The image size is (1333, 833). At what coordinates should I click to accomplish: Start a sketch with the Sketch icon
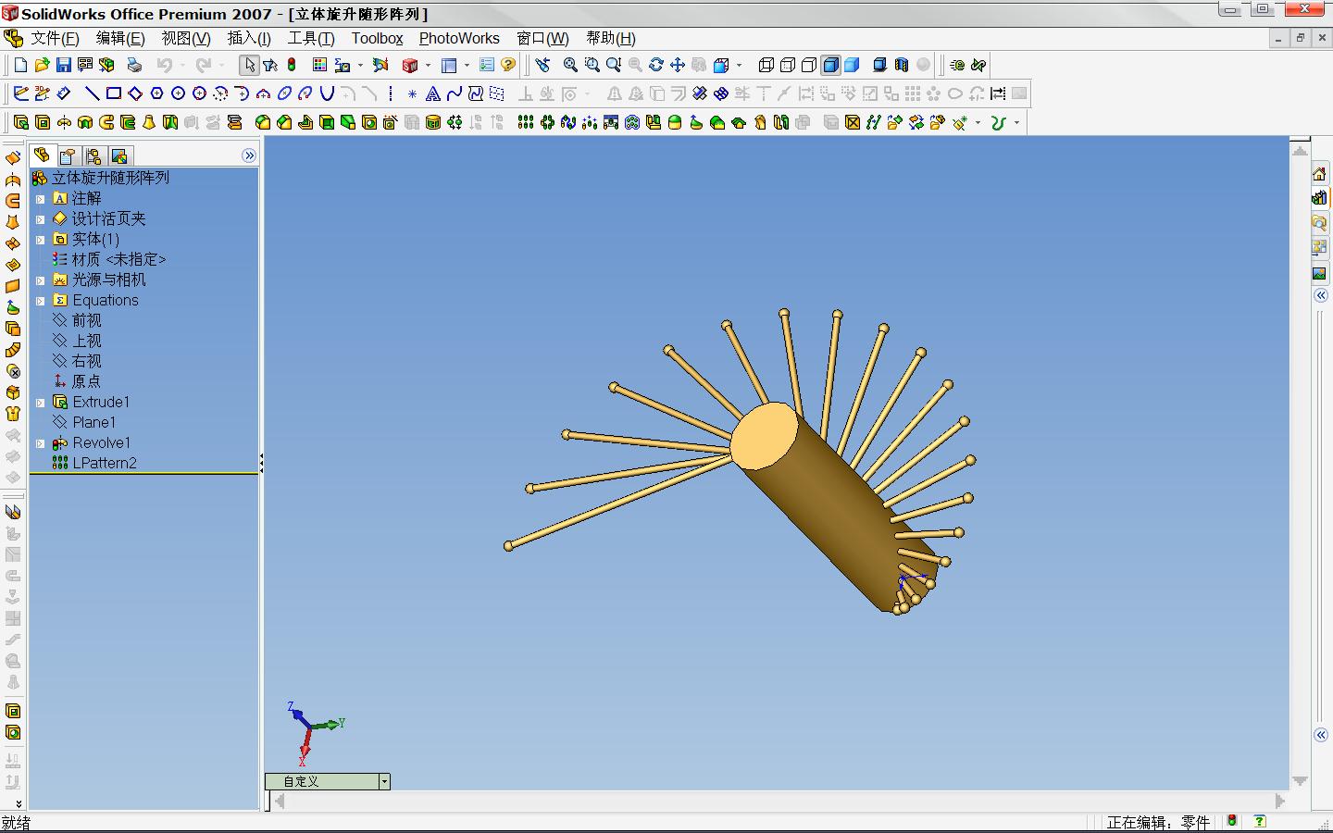(x=20, y=93)
